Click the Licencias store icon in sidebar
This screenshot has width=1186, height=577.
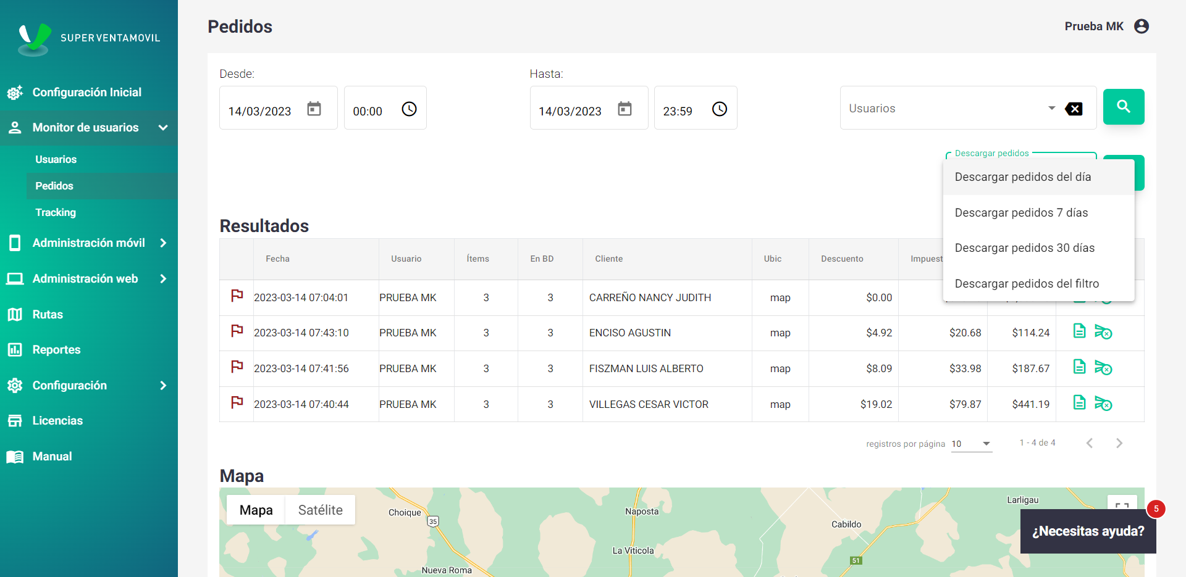tap(15, 421)
